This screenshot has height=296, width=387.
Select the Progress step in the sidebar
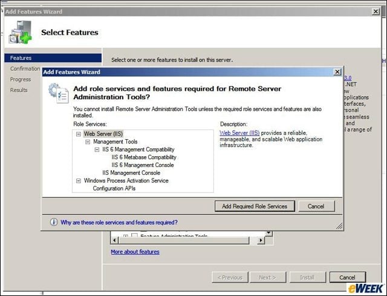21,79
